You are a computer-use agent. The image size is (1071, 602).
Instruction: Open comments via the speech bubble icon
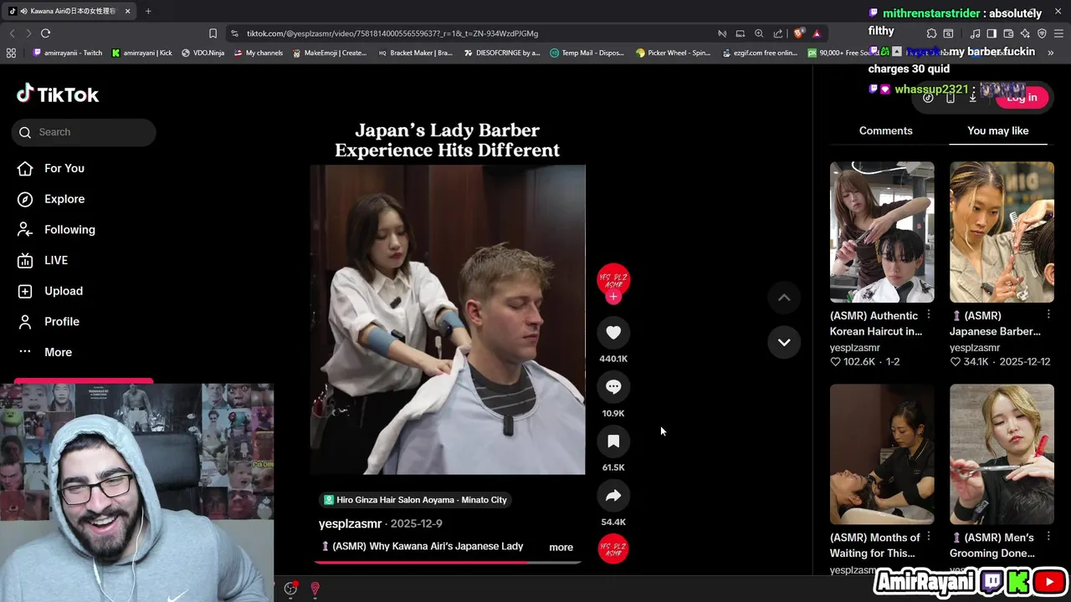(x=613, y=387)
